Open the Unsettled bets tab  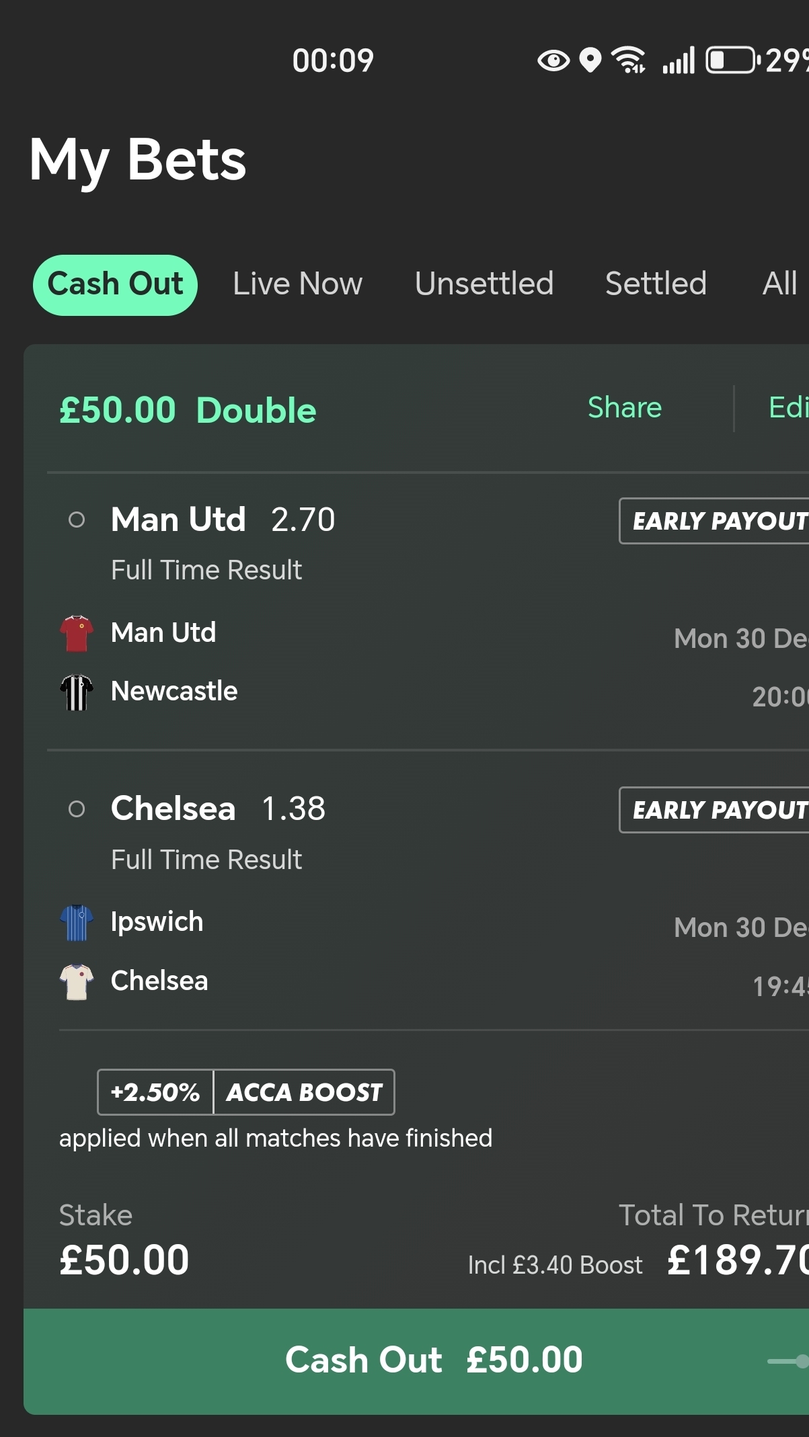tap(484, 284)
